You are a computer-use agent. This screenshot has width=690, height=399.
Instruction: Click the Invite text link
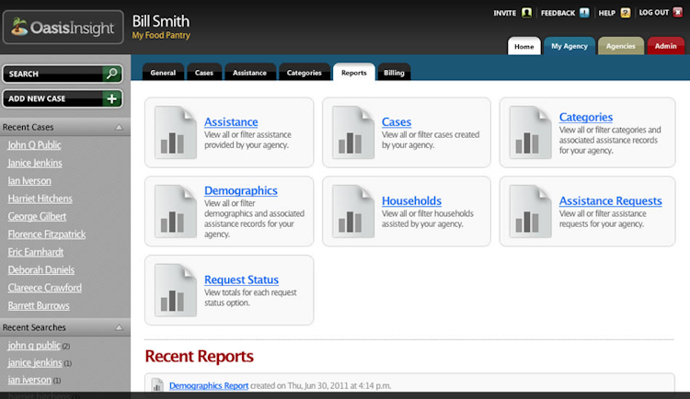tap(505, 13)
